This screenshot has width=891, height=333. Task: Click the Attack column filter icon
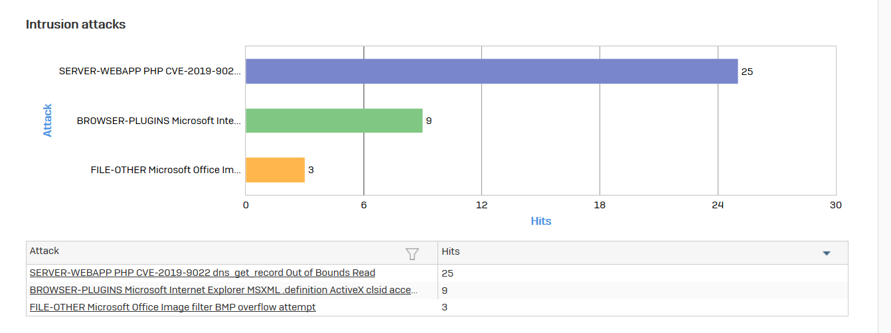pos(412,253)
